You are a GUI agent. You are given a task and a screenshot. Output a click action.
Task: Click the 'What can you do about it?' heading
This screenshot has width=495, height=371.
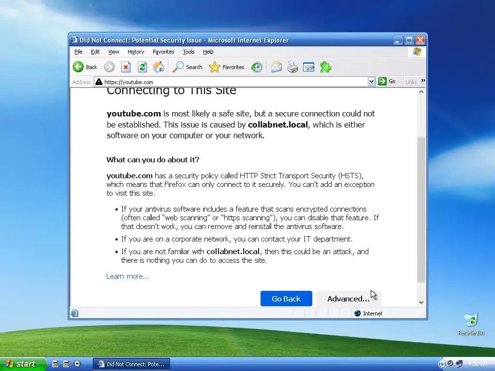point(153,159)
